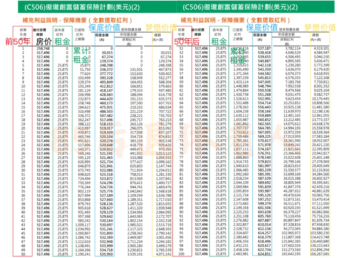Select terminal bonus 158,949
Image resolution: width=349 pixels, height=258 pixels.
tap(136, 78)
